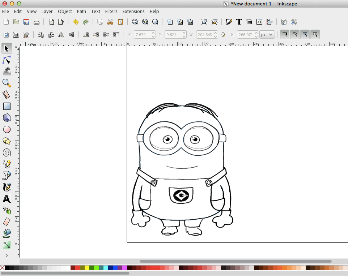348x276 pixels.
Task: Expand hidden toolbox tools chevron
Action: 7,255
